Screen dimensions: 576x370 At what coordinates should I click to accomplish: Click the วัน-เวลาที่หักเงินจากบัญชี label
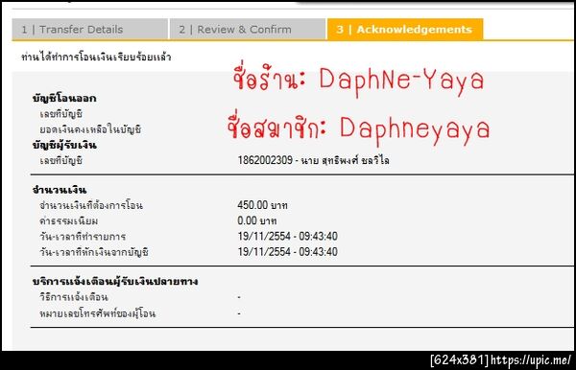[x=94, y=252]
